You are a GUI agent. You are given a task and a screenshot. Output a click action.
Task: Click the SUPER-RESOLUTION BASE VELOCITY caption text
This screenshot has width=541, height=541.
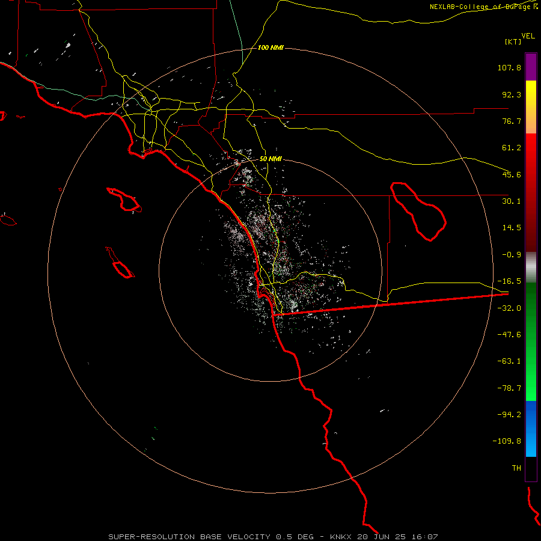tap(189, 537)
